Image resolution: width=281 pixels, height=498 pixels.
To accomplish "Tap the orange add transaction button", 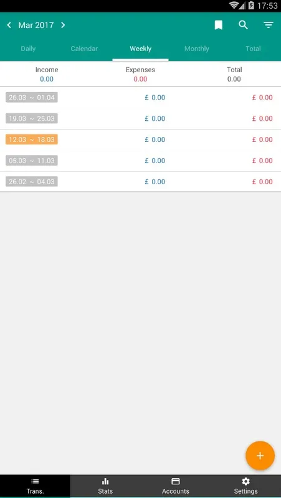I will click(x=260, y=456).
